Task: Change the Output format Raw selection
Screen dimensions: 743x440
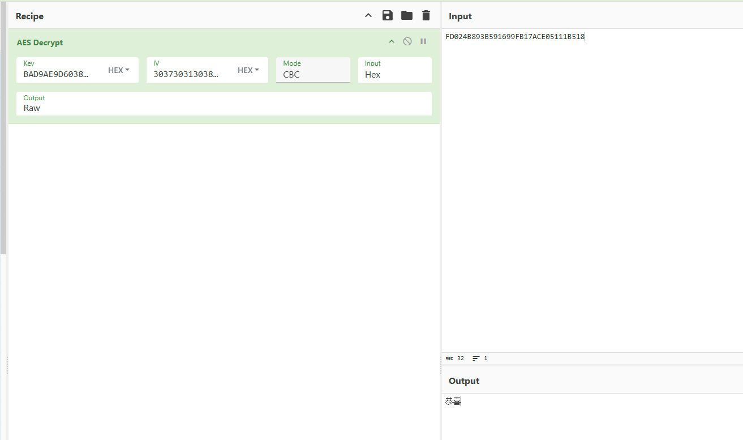Action: coord(224,104)
